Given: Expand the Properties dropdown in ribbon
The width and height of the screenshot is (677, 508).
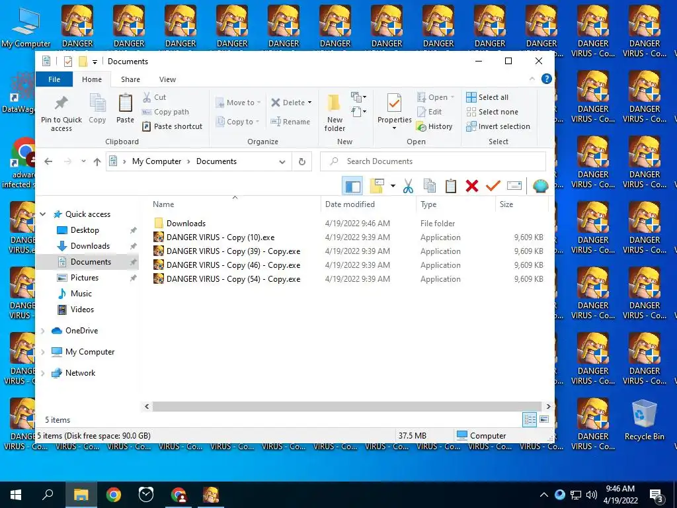Looking at the screenshot, I should click(394, 128).
